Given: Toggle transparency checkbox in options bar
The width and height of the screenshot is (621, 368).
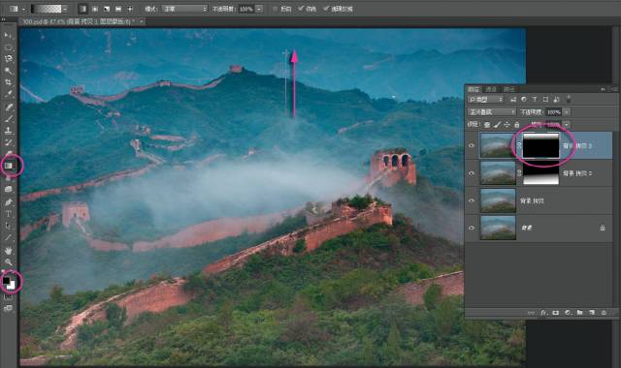Looking at the screenshot, I should click(x=326, y=9).
